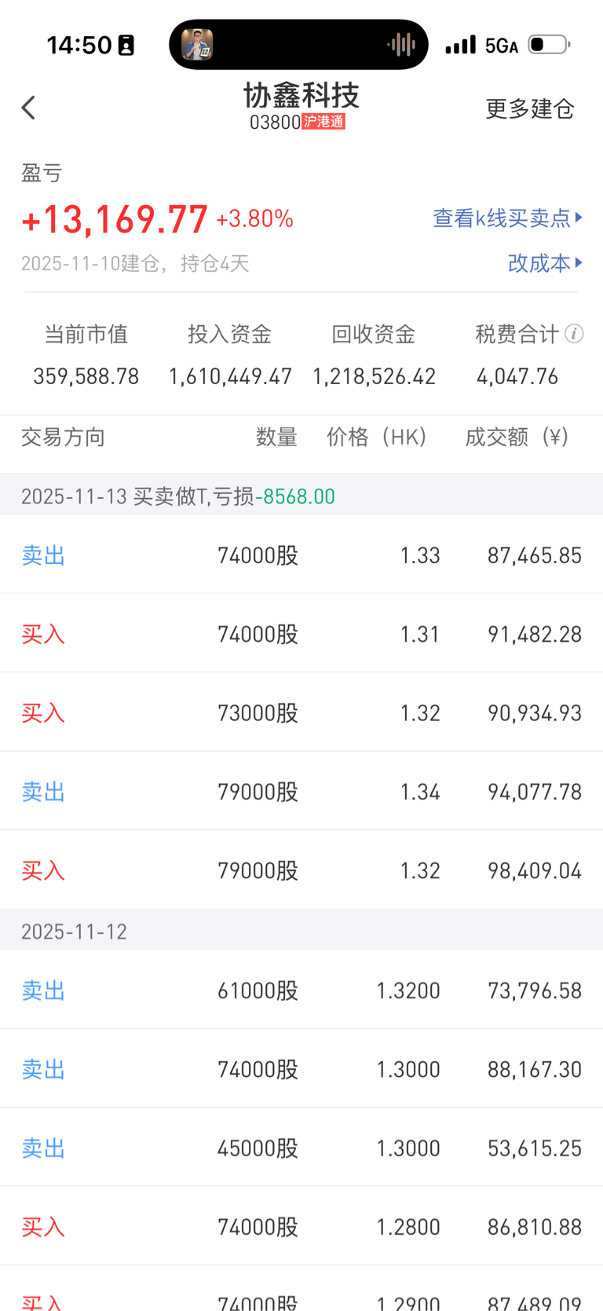Tap price 1.3200 in 2025-11-12 list
The width and height of the screenshot is (603, 1311).
[x=408, y=991]
